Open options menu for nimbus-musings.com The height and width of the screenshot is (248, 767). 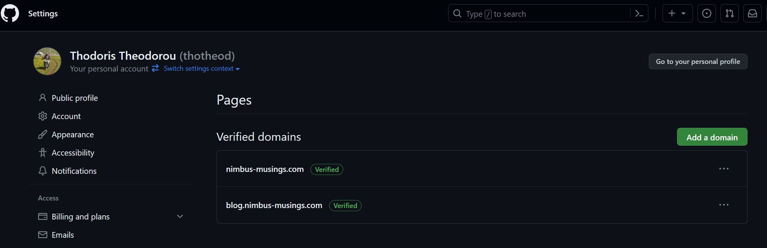coord(724,169)
